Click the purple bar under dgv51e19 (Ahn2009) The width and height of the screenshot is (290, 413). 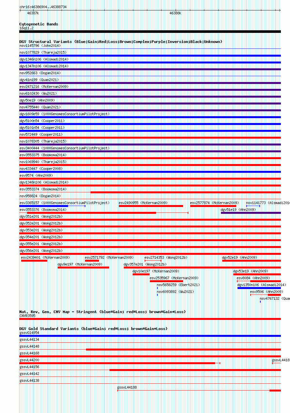pyautogui.click(x=251, y=213)
